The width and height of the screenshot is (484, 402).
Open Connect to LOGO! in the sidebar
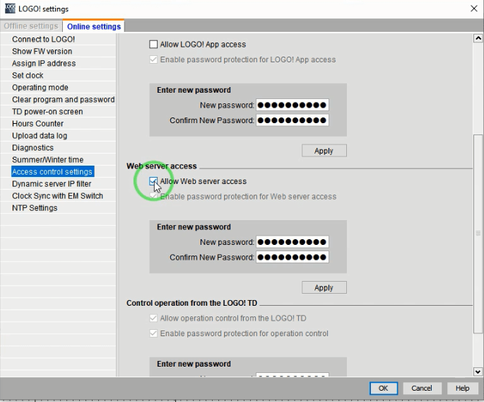(43, 39)
